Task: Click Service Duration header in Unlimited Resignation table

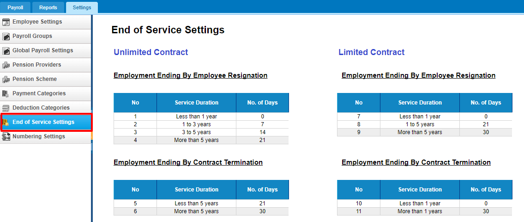Action: (197, 103)
